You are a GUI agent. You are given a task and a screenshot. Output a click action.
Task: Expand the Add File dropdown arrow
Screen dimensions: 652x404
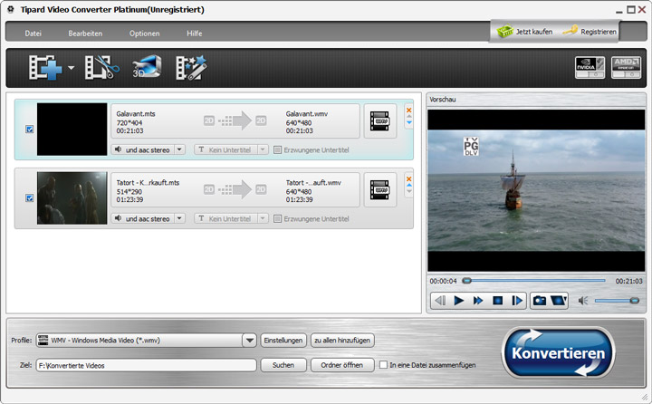[x=72, y=67]
